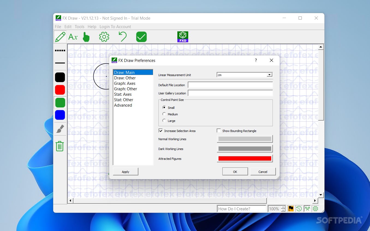This screenshot has height=231, width=370.
Task: Select the pencil Draw tool
Action: click(x=60, y=37)
